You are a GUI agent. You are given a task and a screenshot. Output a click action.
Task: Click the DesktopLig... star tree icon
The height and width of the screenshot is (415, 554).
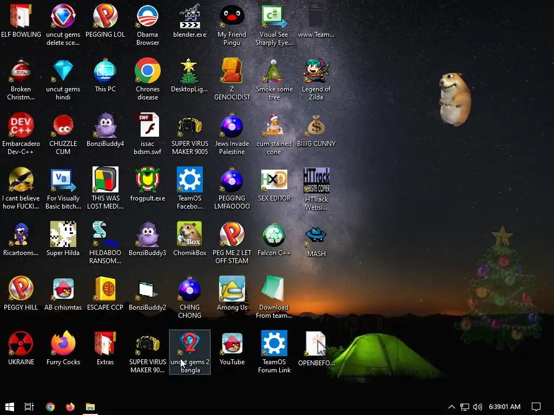[189, 71]
